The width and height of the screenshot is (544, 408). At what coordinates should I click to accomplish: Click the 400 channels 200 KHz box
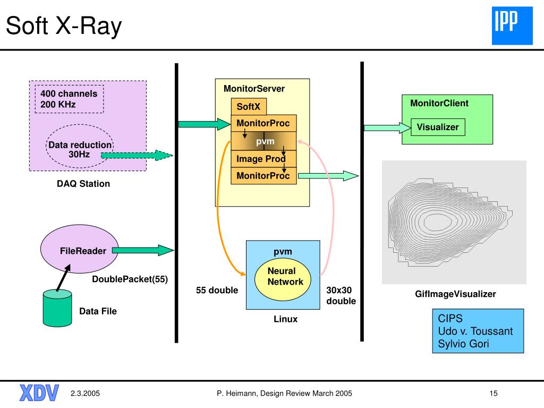tap(70, 99)
